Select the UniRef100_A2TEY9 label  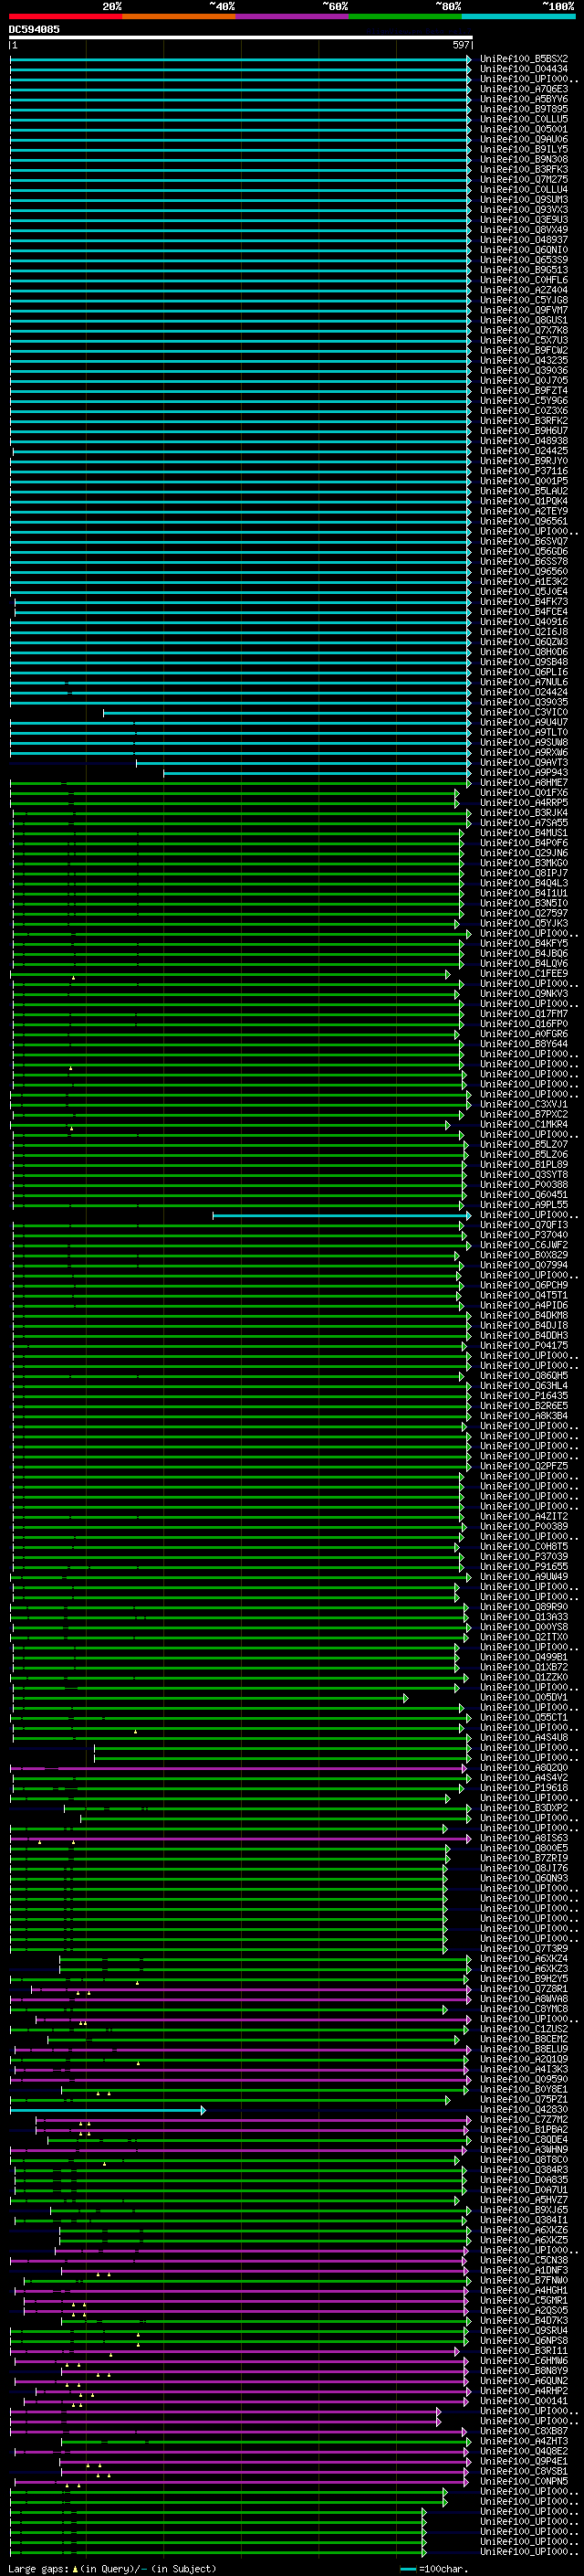coord(524,511)
